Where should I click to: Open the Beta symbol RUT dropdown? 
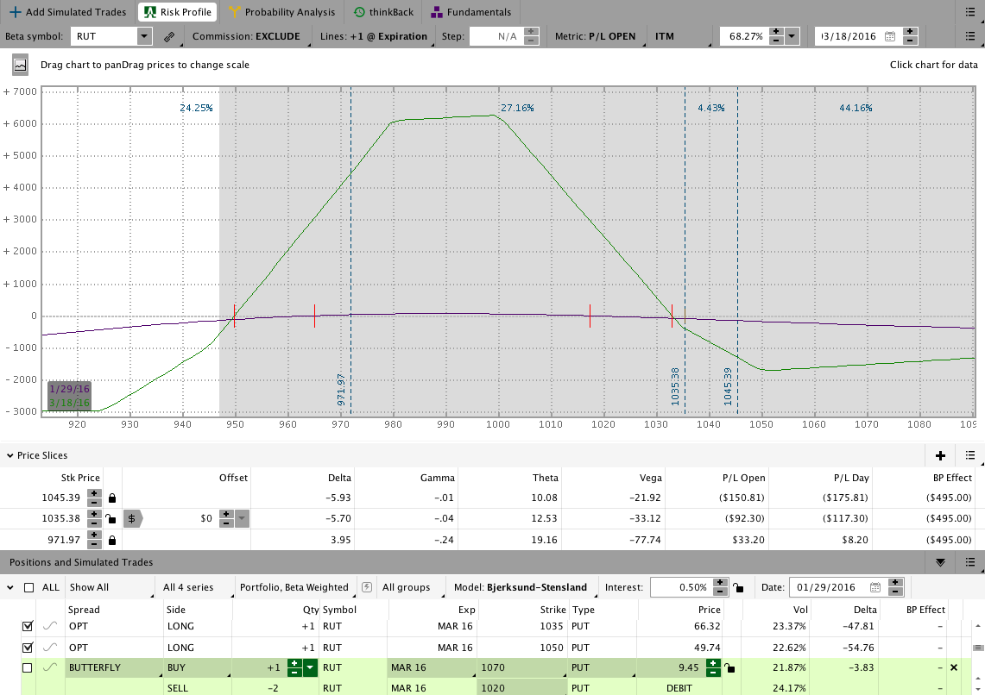[x=144, y=36]
